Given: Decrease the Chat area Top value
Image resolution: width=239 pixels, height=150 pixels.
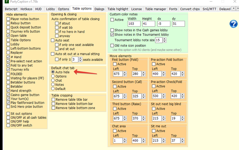Looking at the screenshot, I should [144, 142].
